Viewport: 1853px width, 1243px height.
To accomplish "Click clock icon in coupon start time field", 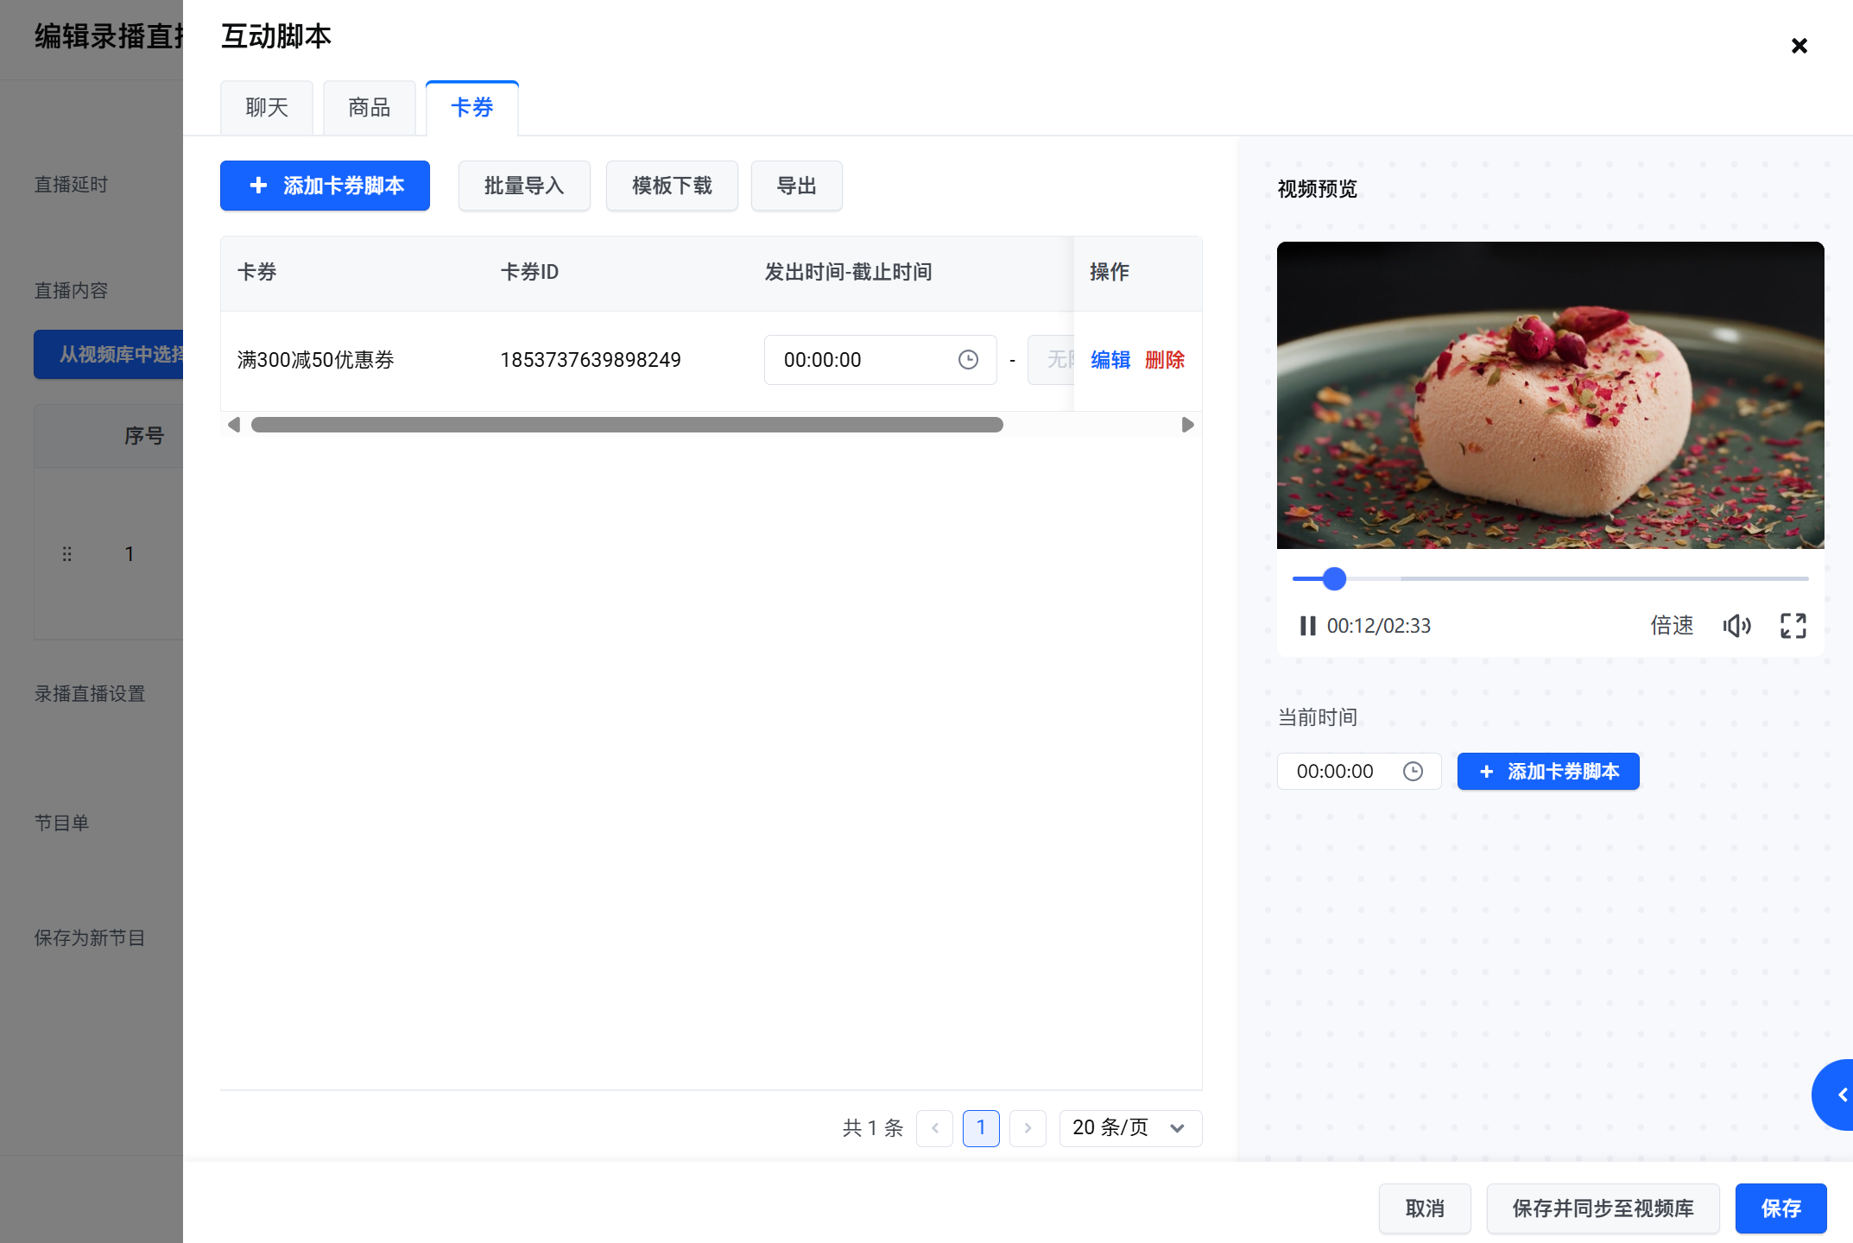I will coord(968,360).
